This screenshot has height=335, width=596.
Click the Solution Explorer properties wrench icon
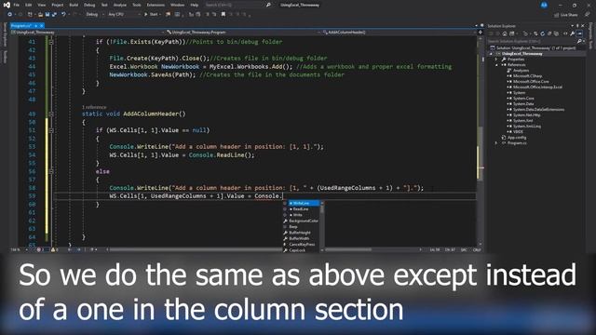[x=573, y=33]
